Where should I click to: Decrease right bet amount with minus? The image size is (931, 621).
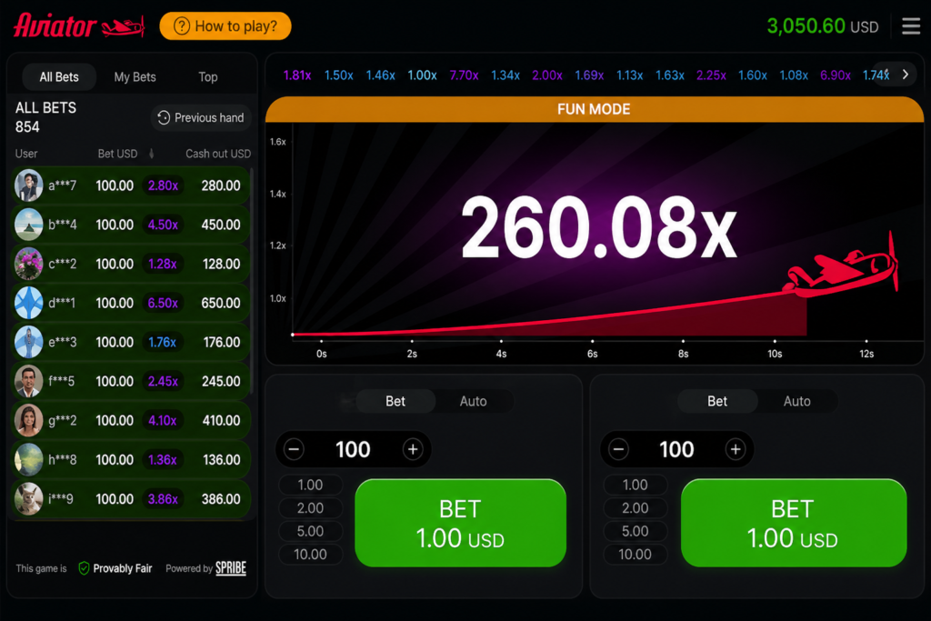[618, 449]
